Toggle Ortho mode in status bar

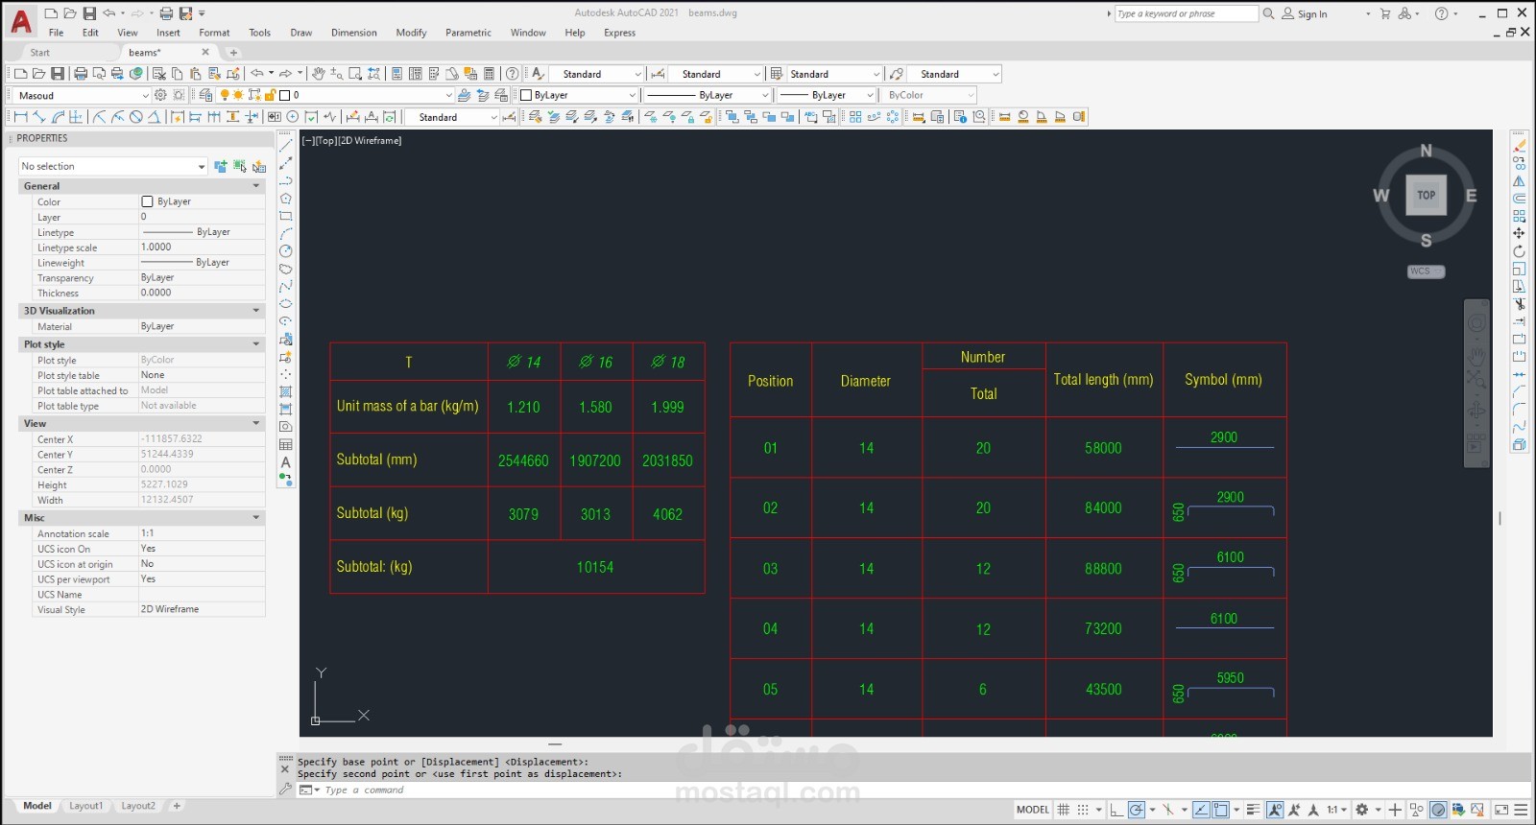tap(1116, 810)
